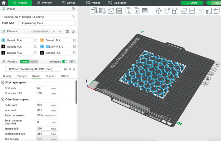Click the search icon for process settings
Screen dimensions: 221x141
point(74,69)
